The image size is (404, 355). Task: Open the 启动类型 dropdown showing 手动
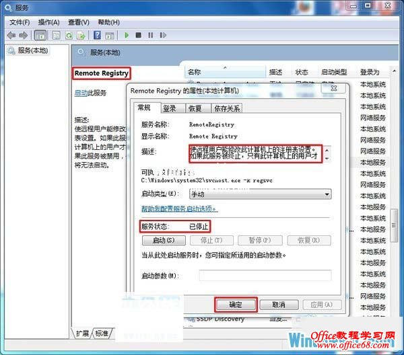click(x=260, y=194)
